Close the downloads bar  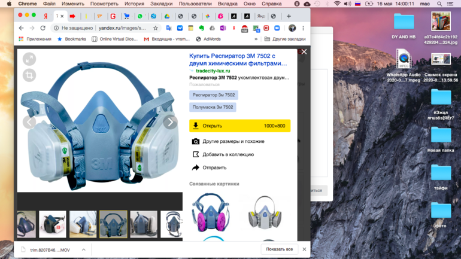tap(304, 249)
